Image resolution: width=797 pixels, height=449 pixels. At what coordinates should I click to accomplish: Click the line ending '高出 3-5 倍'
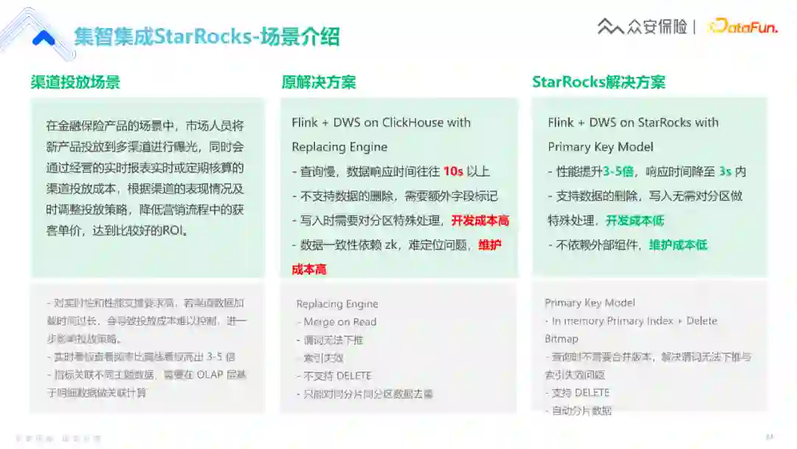[x=141, y=357]
